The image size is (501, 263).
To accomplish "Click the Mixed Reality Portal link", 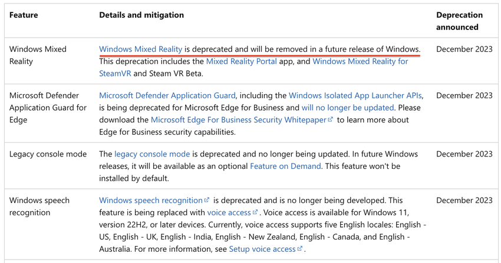I will pyautogui.click(x=241, y=61).
